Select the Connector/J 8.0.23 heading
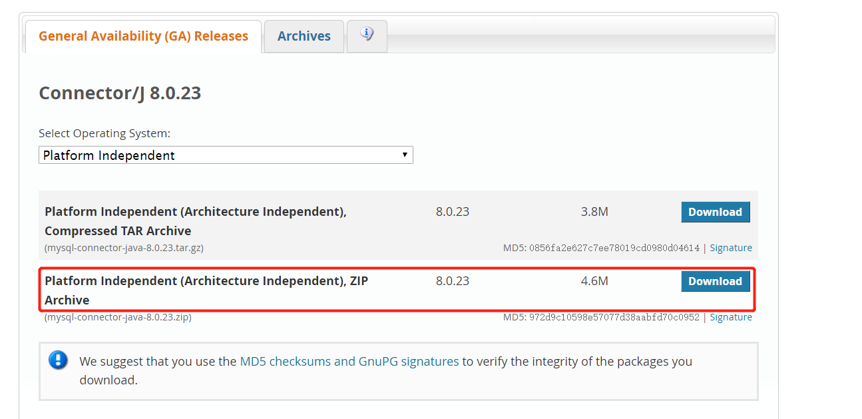This screenshot has height=419, width=862. point(120,93)
